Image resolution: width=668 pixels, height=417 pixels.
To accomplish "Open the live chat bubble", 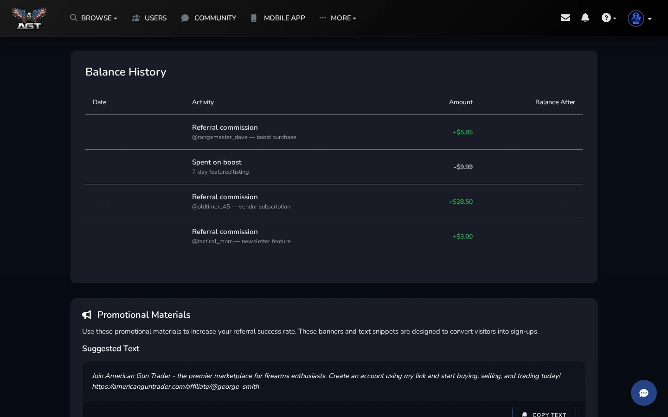I will point(644,393).
